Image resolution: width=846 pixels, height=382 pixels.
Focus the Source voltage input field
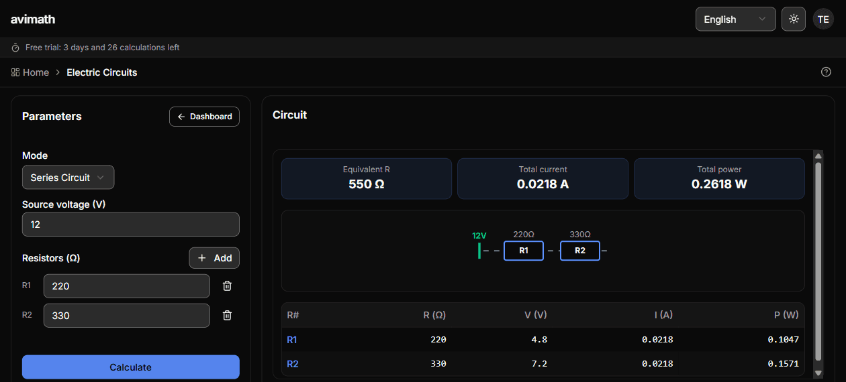131,225
